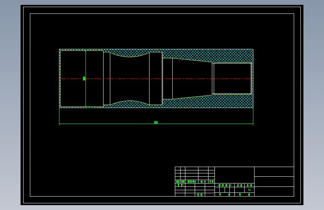Select the large empty title cell in title block

(235, 175)
